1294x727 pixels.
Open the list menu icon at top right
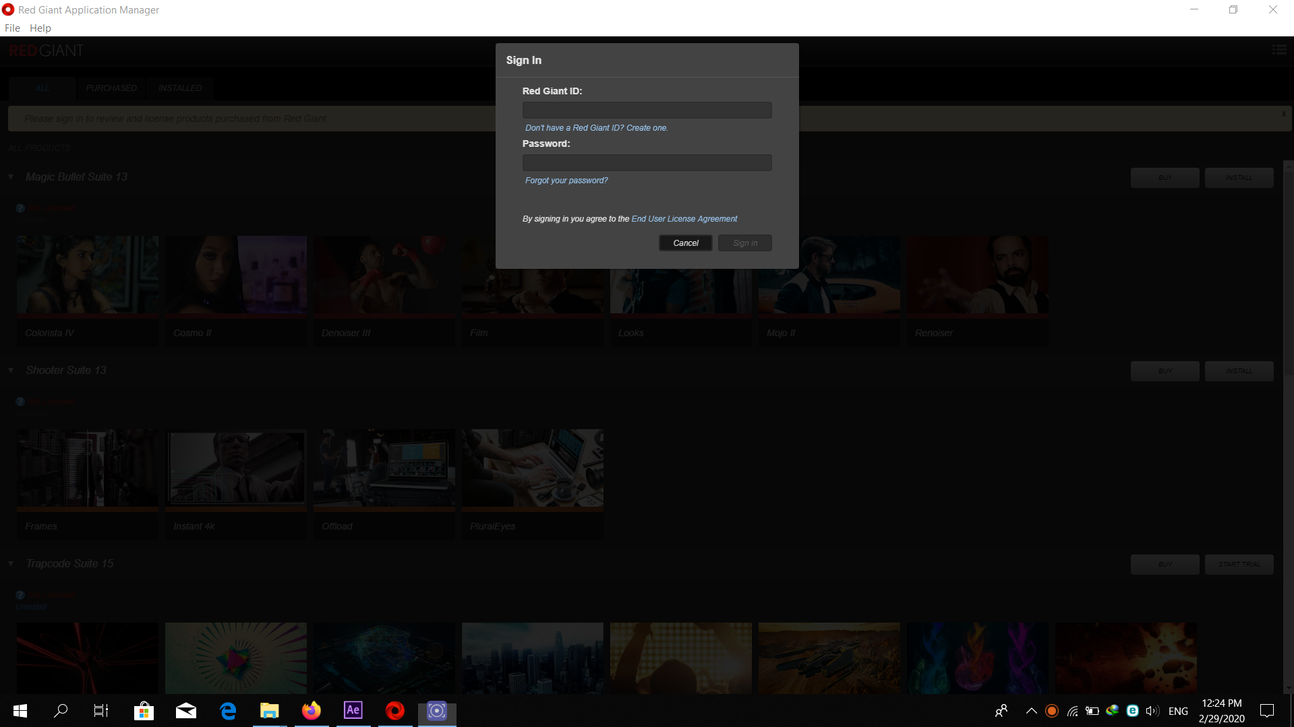click(1278, 51)
